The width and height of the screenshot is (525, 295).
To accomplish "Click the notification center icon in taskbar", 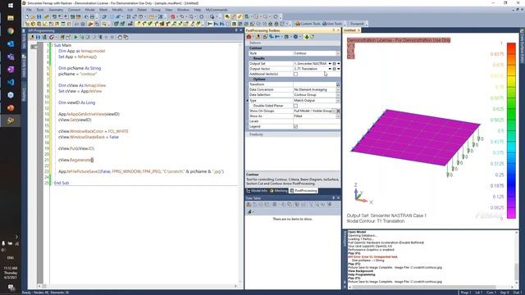I will click(11, 288).
